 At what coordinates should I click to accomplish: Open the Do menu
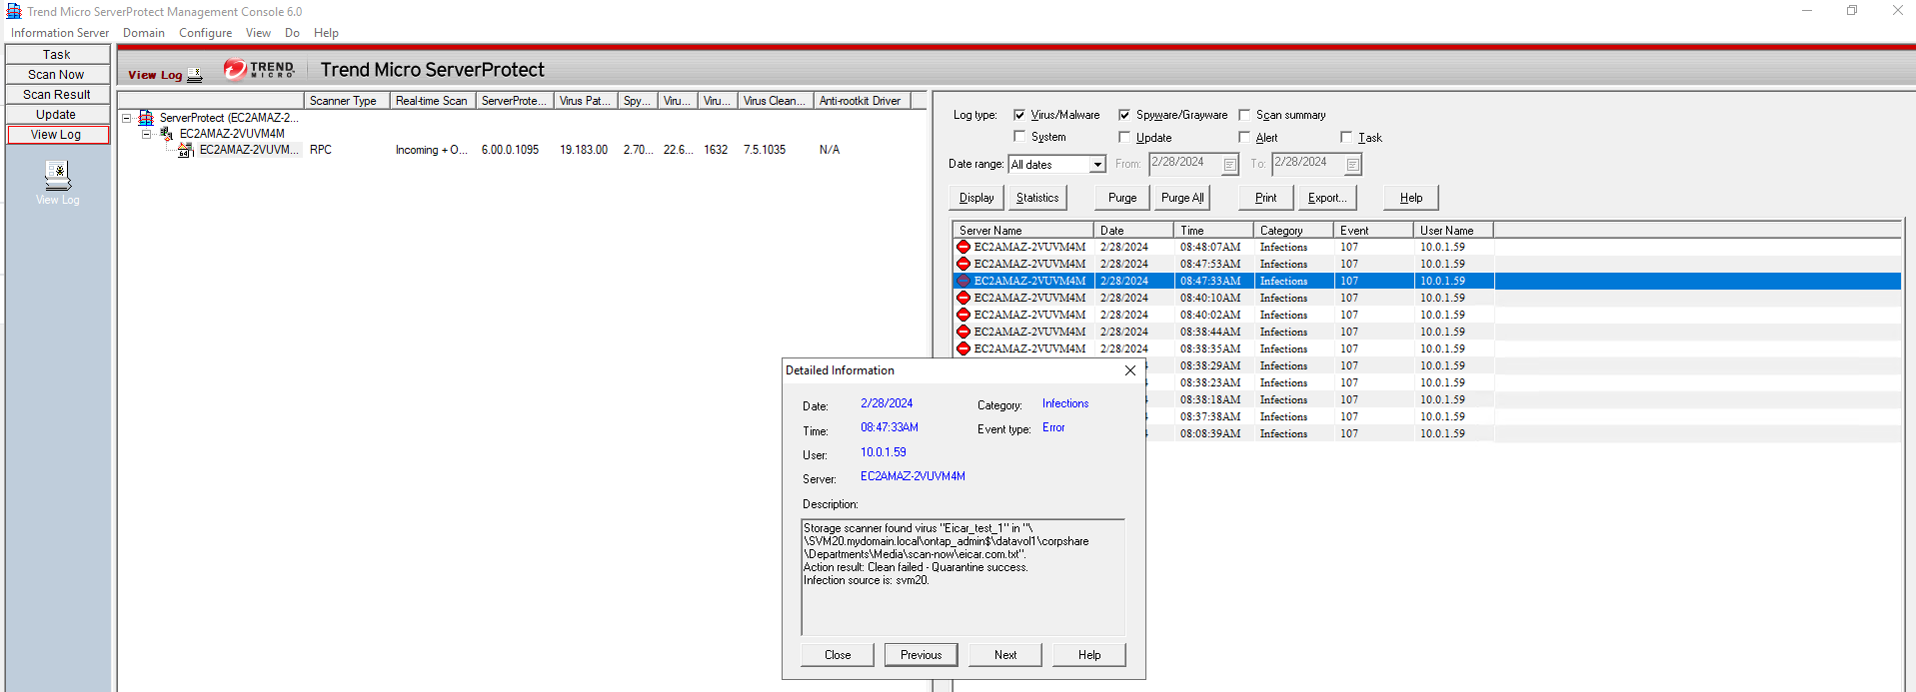pos(292,33)
